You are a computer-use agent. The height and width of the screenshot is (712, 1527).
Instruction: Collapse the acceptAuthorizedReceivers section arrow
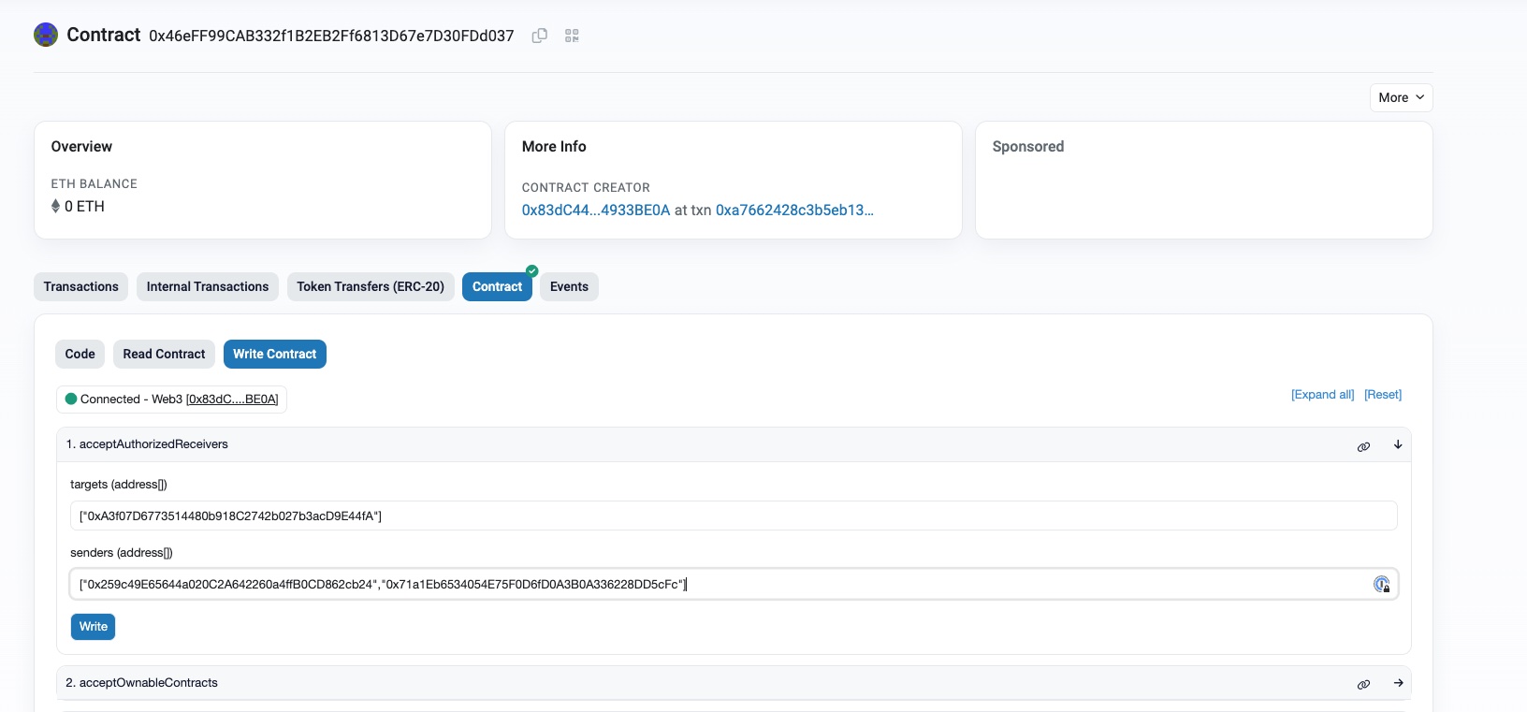click(1397, 444)
